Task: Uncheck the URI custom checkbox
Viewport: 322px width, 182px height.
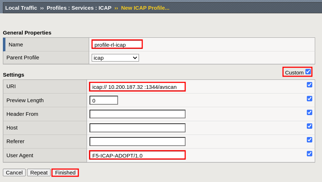Action: 309,85
